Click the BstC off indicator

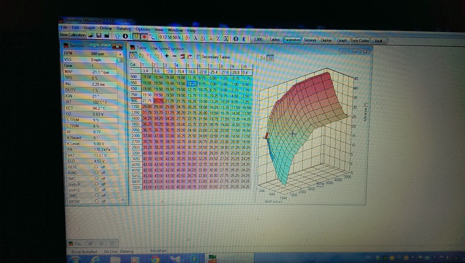(x=96, y=178)
